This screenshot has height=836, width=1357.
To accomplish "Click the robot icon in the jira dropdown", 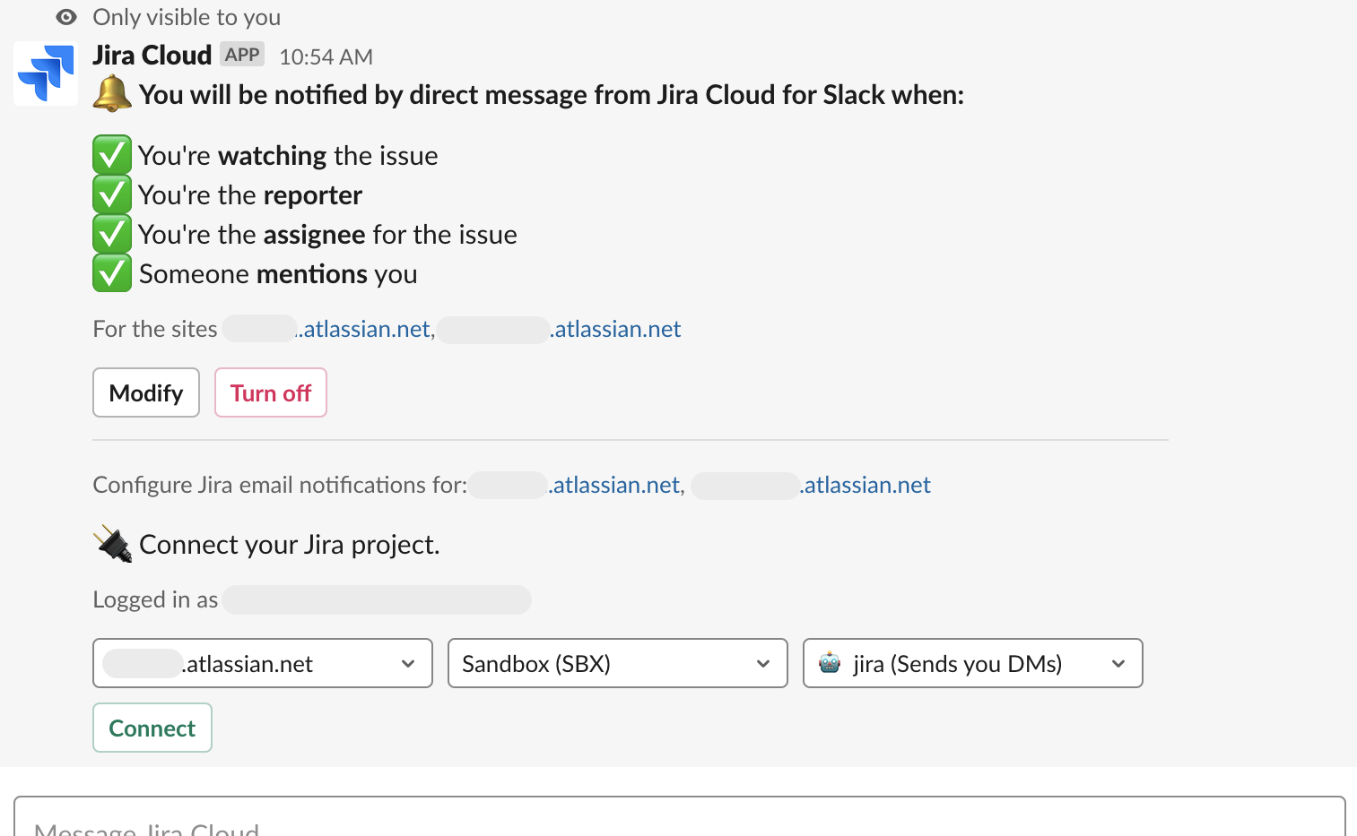I will [x=830, y=663].
